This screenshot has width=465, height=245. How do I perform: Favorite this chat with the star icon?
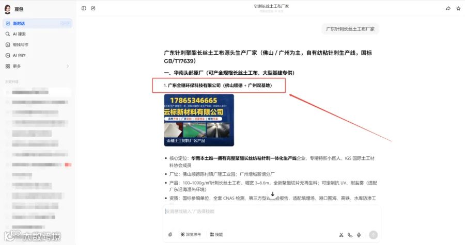458,9
